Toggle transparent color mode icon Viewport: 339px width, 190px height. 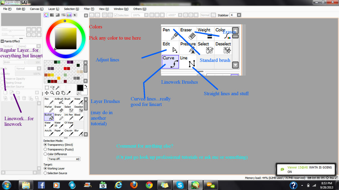coord(78,93)
